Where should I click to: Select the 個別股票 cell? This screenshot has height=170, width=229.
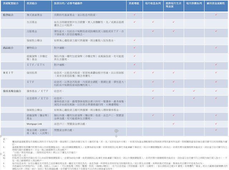pos(38,74)
